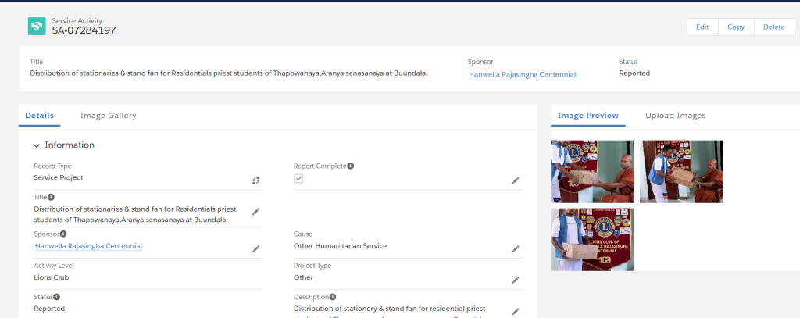Open the Upload Images tab
The image size is (800, 318).
coord(676,116)
